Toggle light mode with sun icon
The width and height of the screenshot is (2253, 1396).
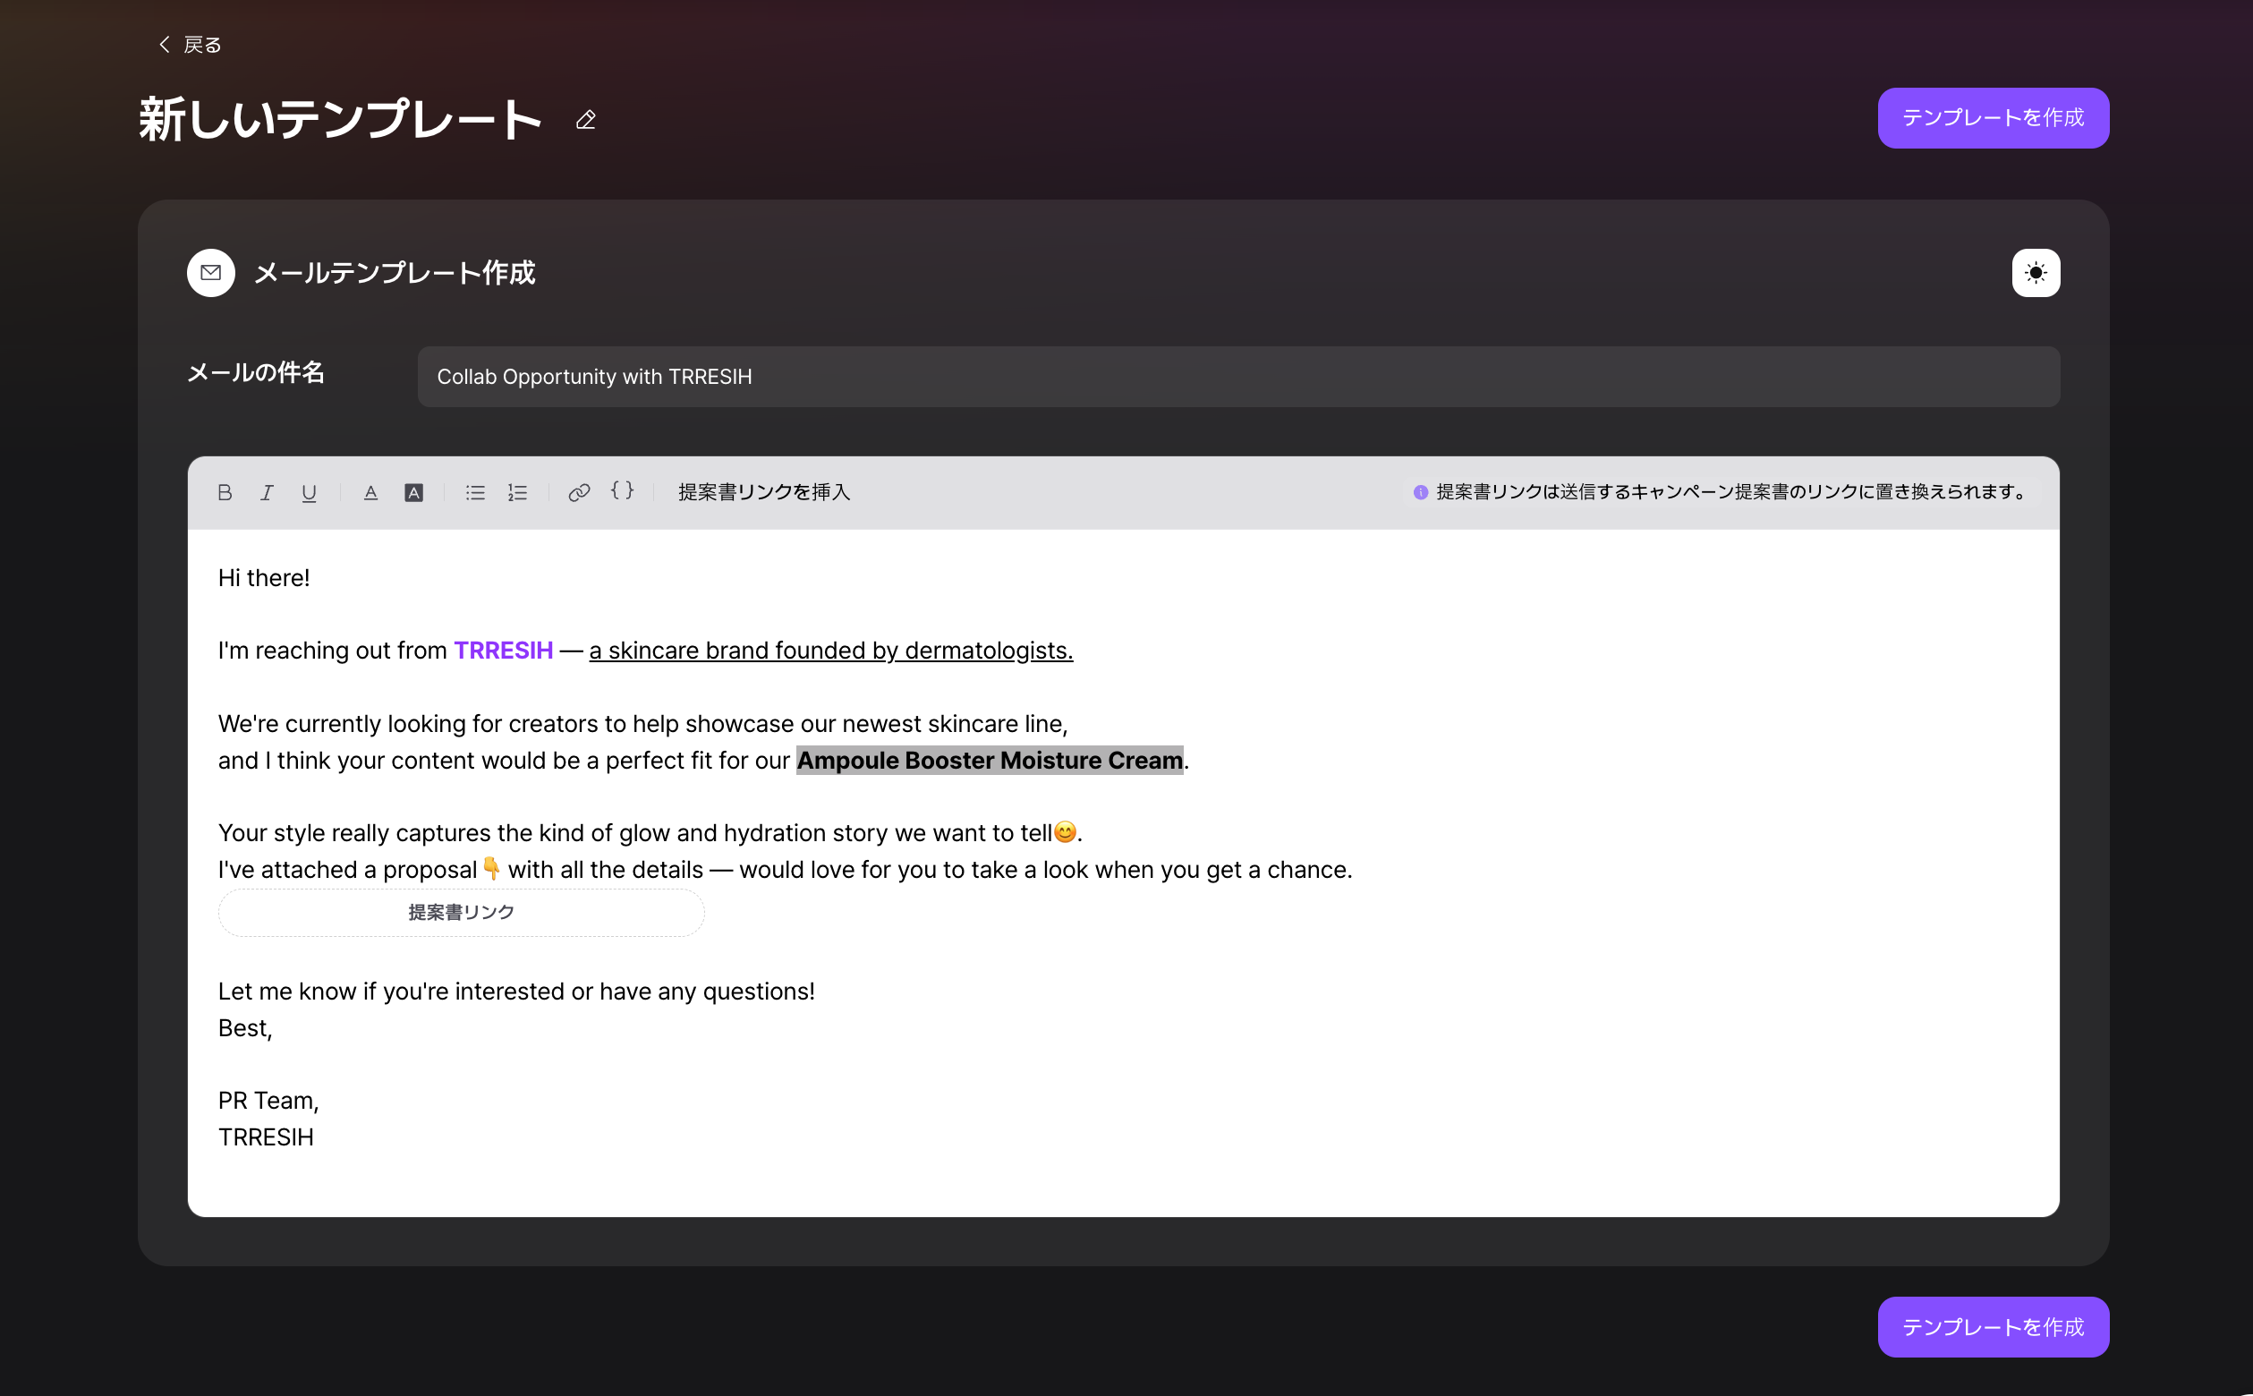pyautogui.click(x=2036, y=272)
